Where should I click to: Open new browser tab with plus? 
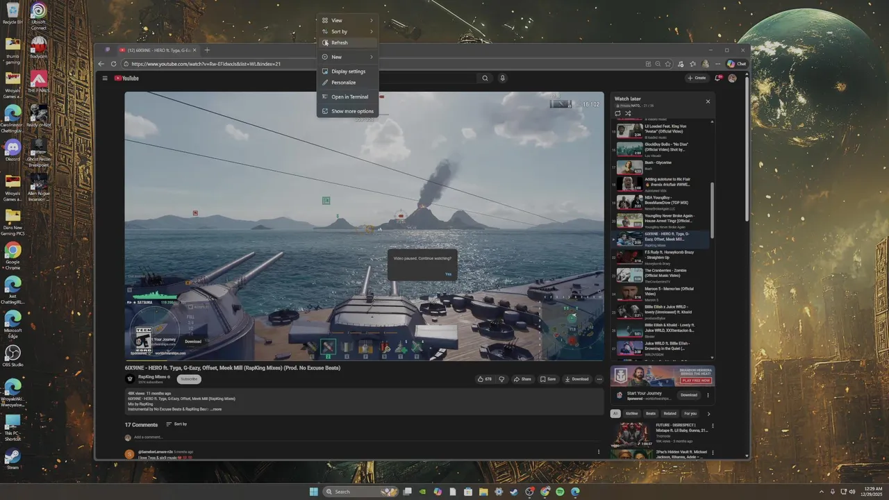point(207,50)
